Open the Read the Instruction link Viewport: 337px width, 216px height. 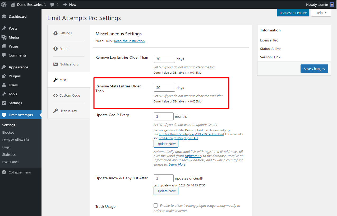tap(129, 41)
